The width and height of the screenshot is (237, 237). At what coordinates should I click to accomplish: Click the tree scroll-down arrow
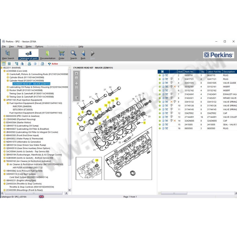(x=69, y=190)
